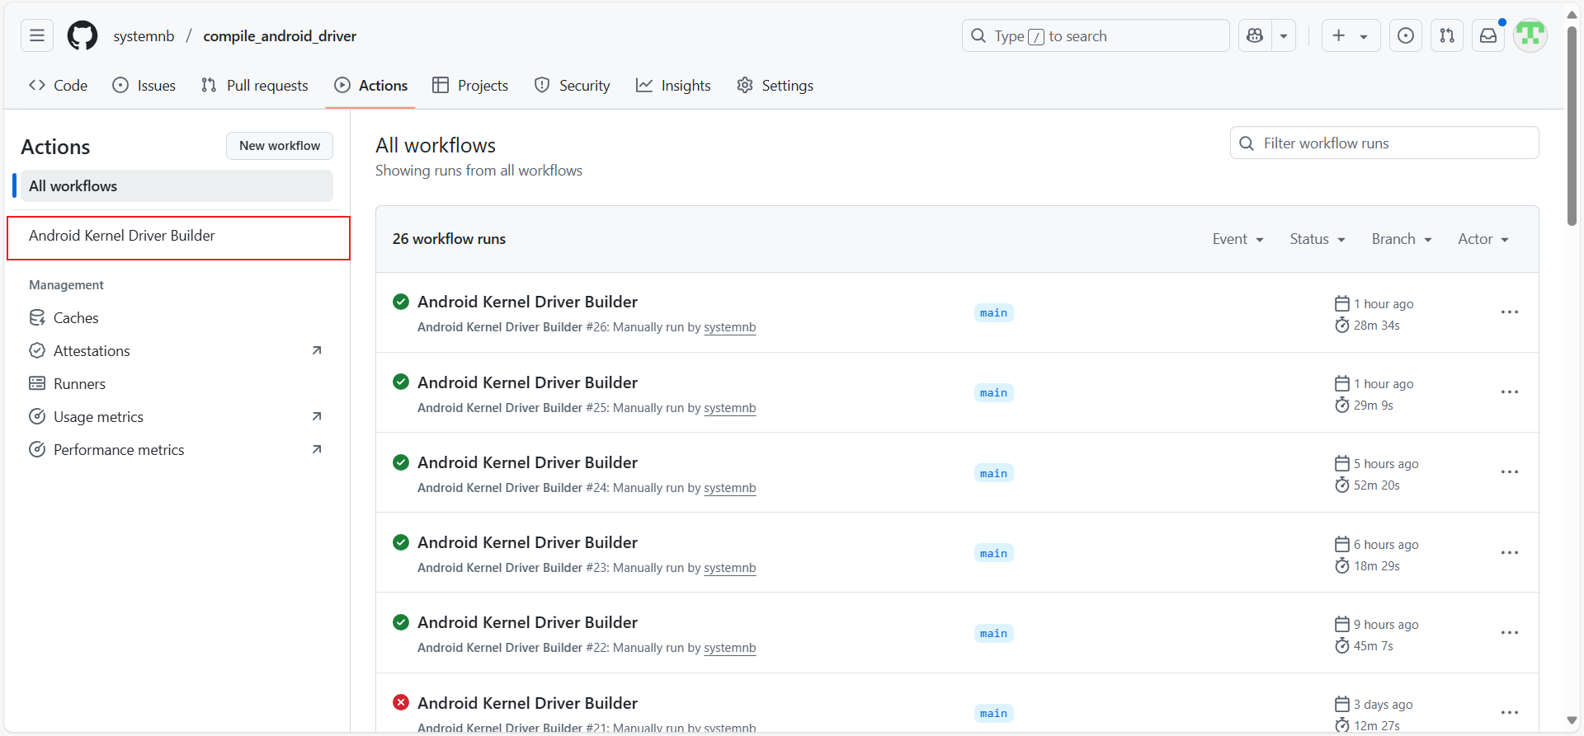Switch to Pull requests tab
Image resolution: width=1584 pixels, height=736 pixels.
pyautogui.click(x=255, y=86)
